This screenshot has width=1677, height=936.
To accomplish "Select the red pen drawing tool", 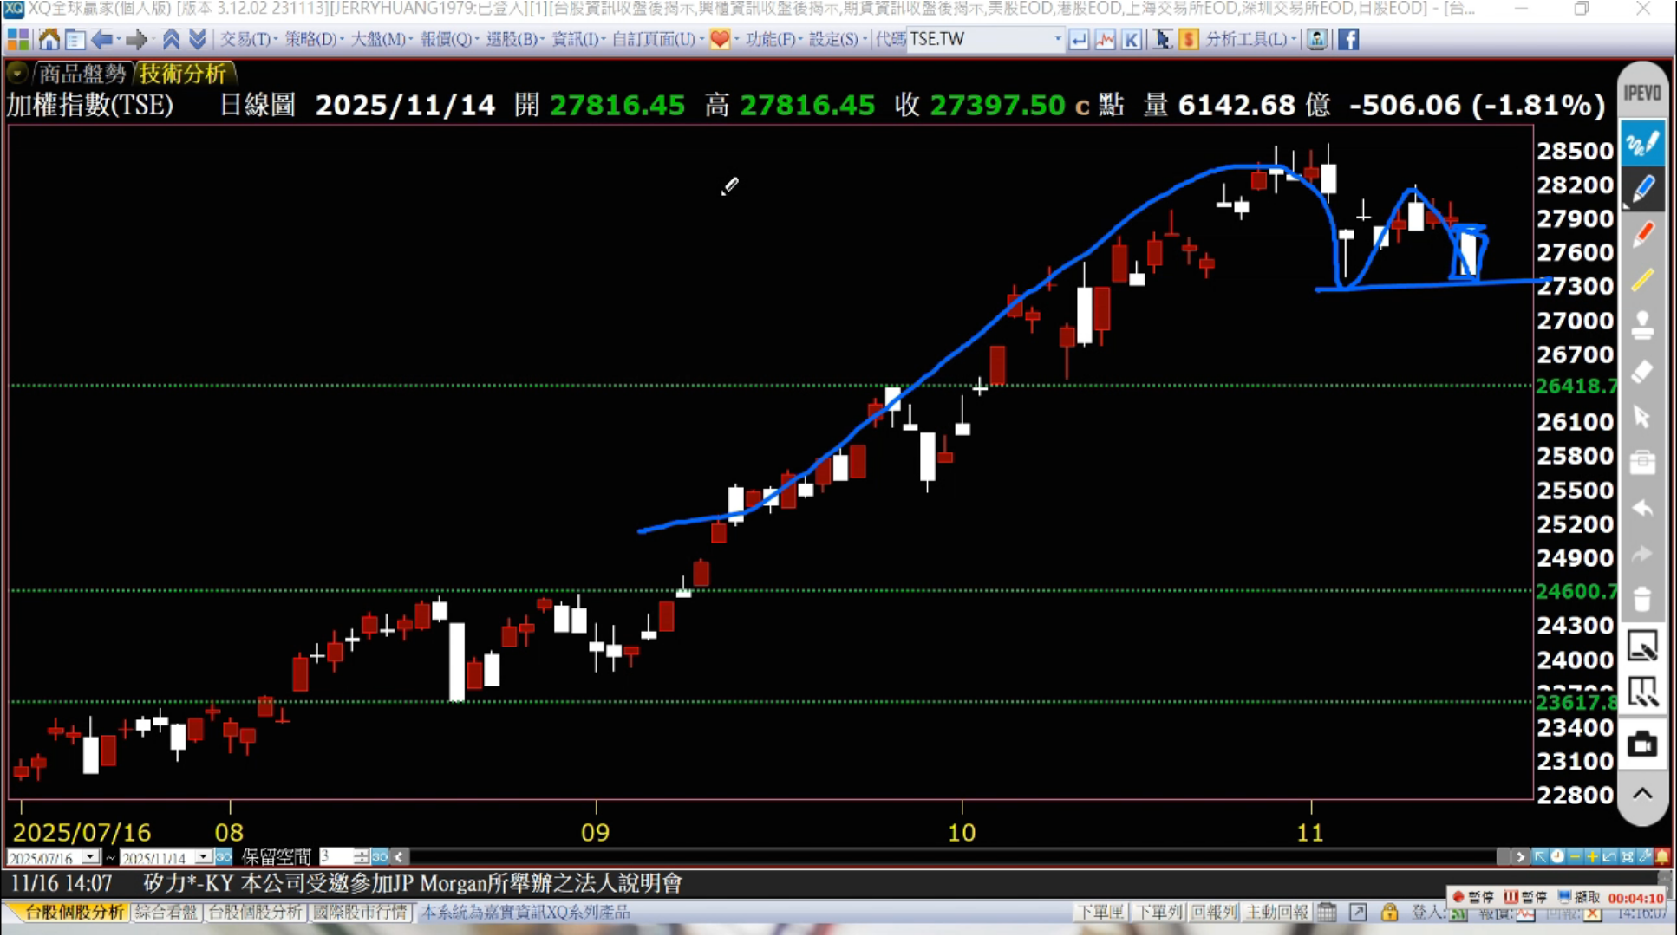I will [x=1643, y=235].
